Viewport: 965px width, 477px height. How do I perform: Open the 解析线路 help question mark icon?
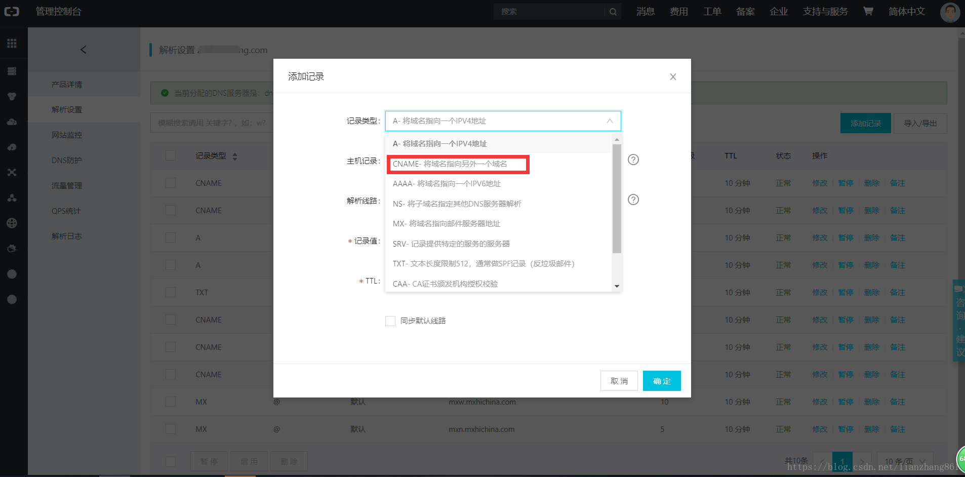click(633, 200)
